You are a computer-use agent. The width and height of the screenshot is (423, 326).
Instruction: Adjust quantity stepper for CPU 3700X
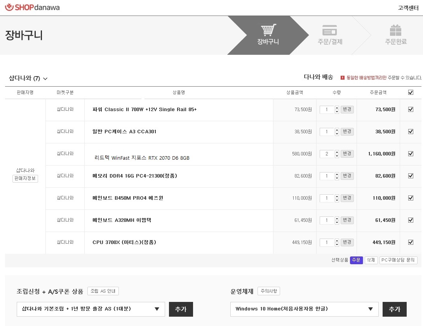tap(337, 242)
